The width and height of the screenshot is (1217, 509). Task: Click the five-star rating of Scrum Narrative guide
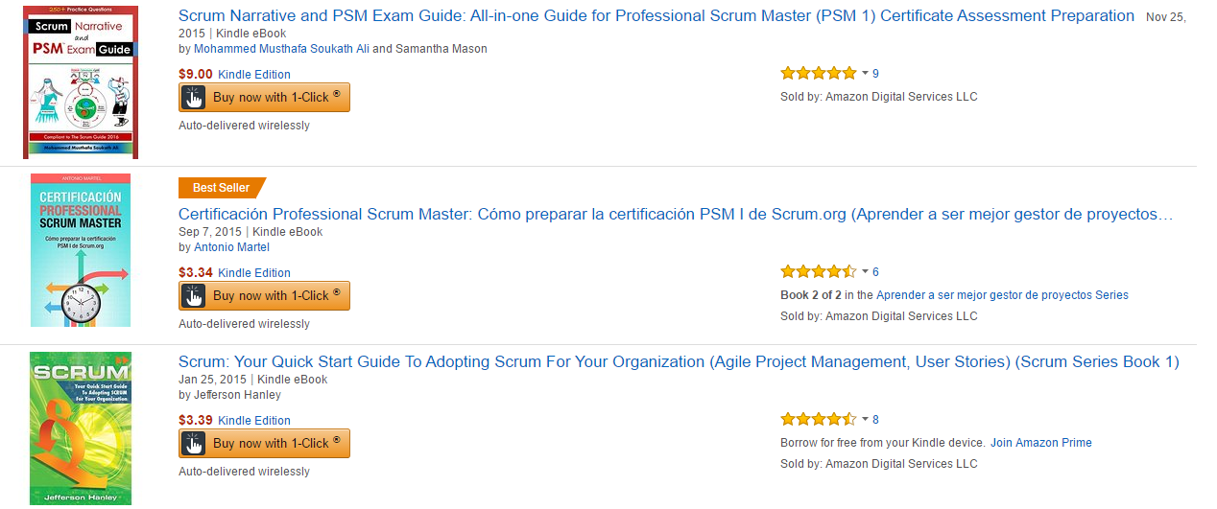pos(818,73)
